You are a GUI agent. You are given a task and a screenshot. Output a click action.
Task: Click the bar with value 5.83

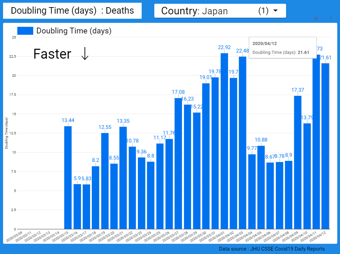(x=86, y=207)
